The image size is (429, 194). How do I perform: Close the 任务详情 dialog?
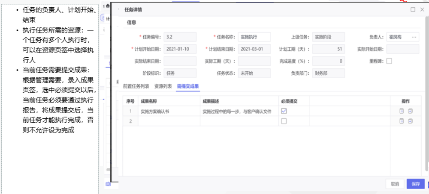click(422, 9)
